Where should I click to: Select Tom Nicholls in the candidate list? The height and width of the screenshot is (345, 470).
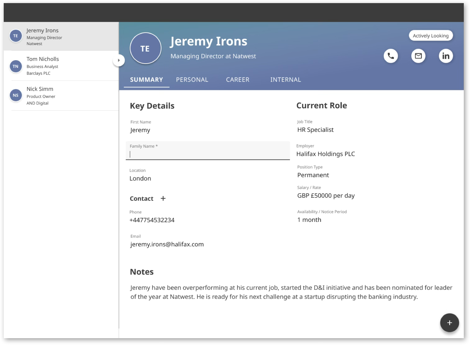coord(61,66)
